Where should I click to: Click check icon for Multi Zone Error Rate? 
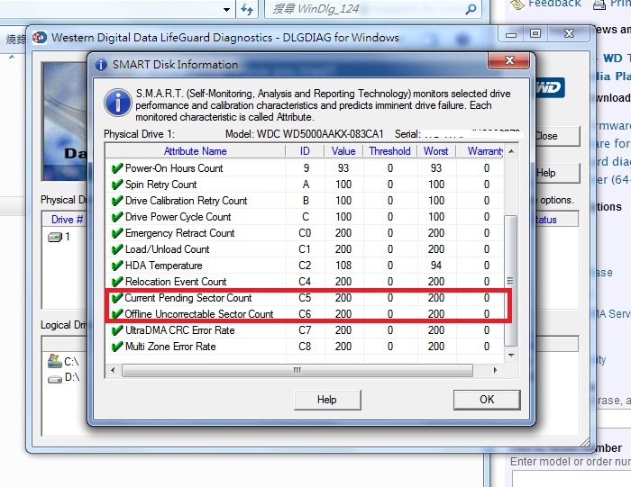tap(116, 347)
